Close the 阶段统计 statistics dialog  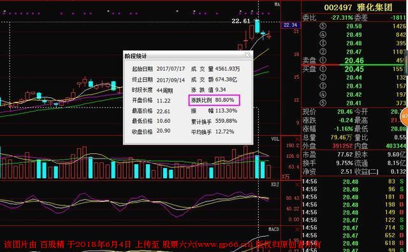247,55
